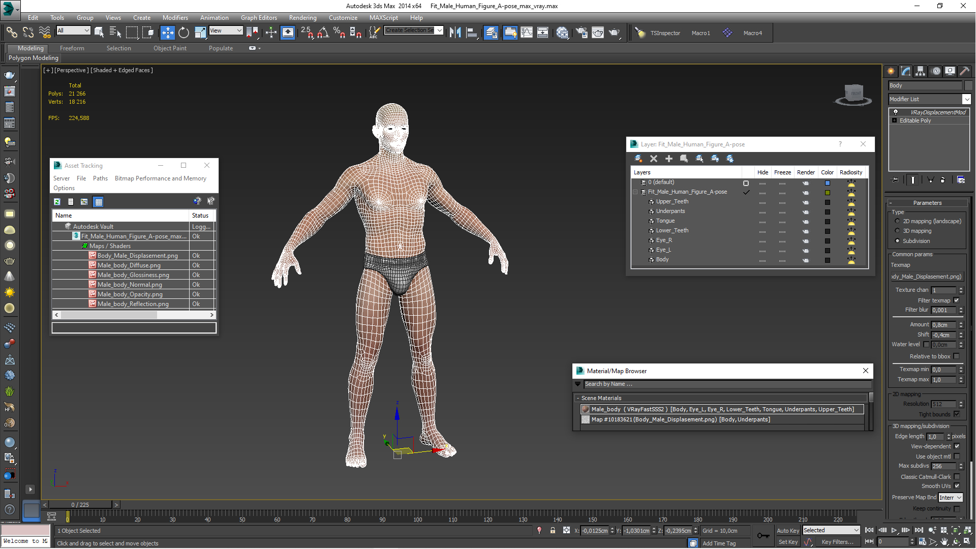Collapse the Parameters rollout
976x549 pixels.
tap(927, 203)
